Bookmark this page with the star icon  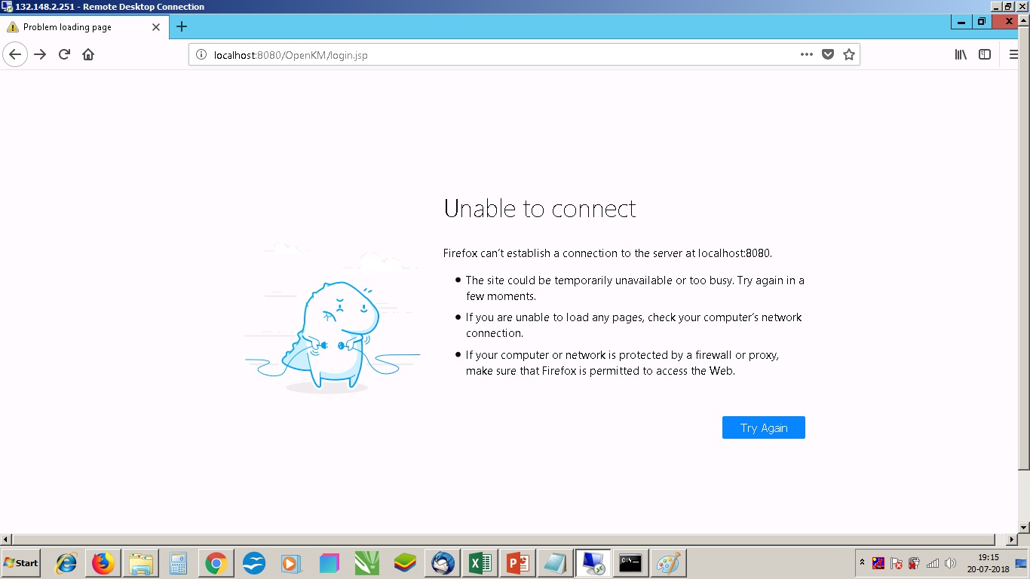[x=849, y=54]
